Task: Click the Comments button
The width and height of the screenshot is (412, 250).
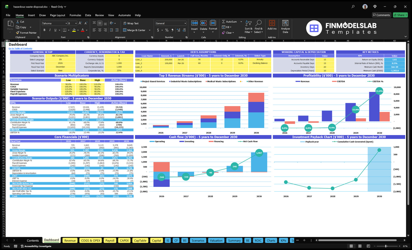Action: pos(381,15)
